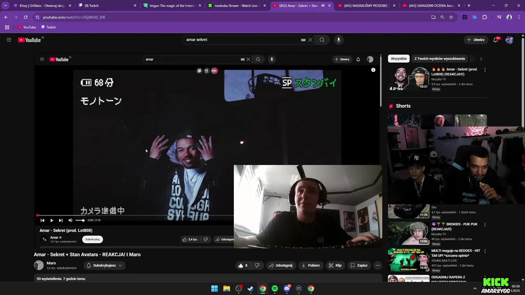The width and height of the screenshot is (525, 295).
Task: Start voice search with the microphone
Action: point(338,40)
